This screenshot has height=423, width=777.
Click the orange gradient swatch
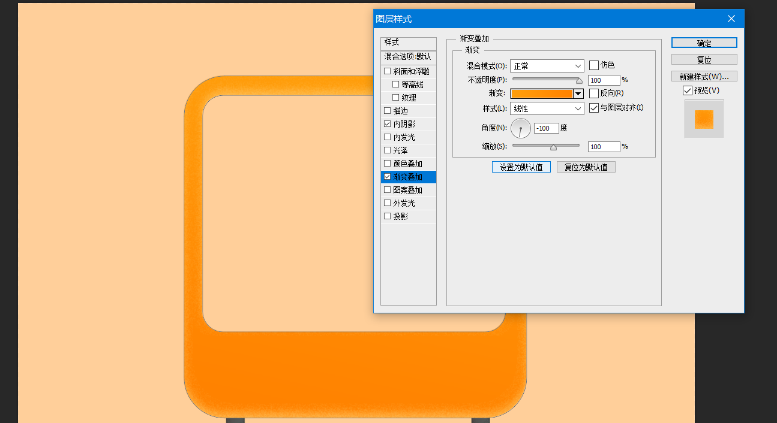tap(542, 93)
